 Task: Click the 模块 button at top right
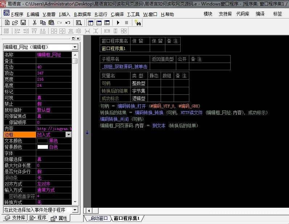208,14
